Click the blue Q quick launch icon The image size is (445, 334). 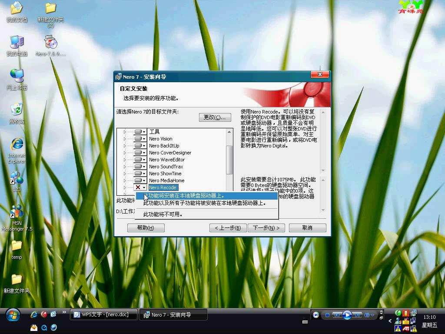44,327
